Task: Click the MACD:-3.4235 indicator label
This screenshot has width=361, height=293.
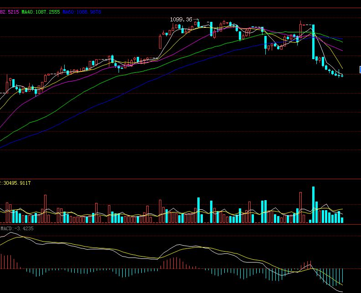Action: pyautogui.click(x=17, y=228)
